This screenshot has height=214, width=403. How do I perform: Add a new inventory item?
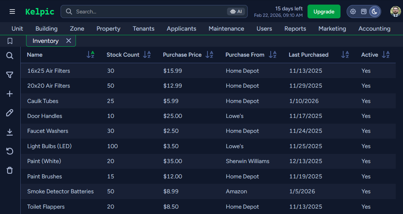coord(10,94)
